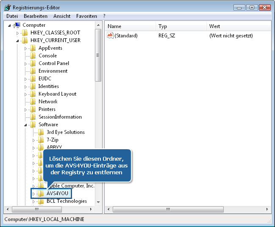
Task: Click the (Wert nicht gesetzt) value cell
Action: click(x=231, y=36)
